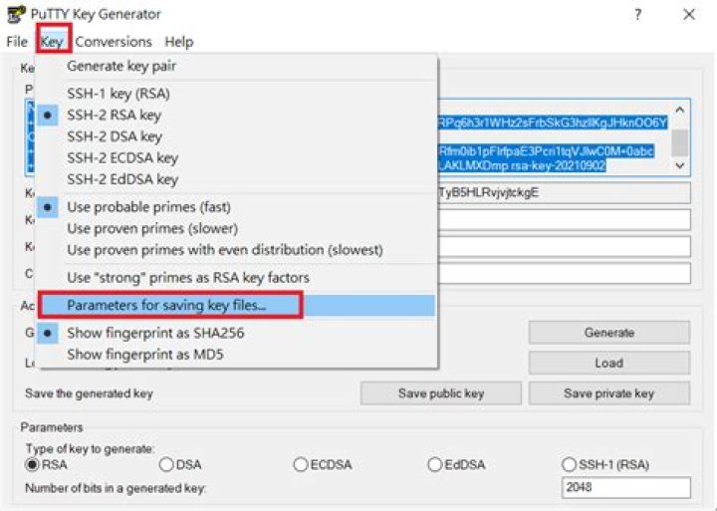Select the ECDSA key type radio button
This screenshot has height=511, width=717.
(301, 465)
